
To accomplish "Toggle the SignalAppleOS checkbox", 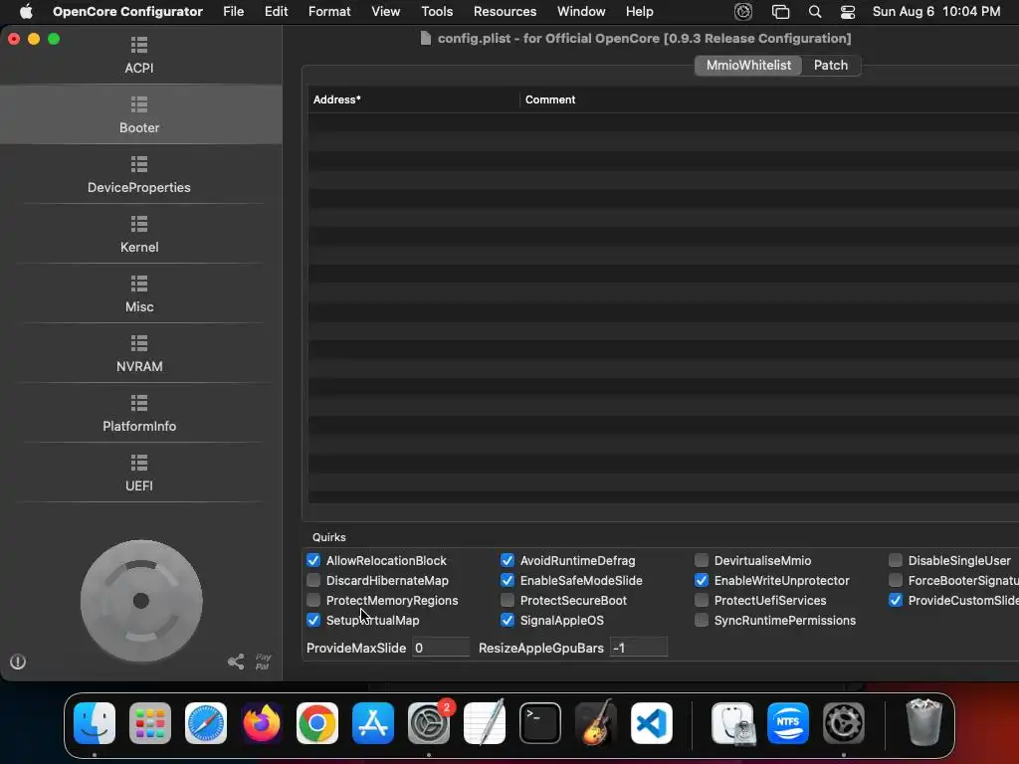I will (x=507, y=620).
